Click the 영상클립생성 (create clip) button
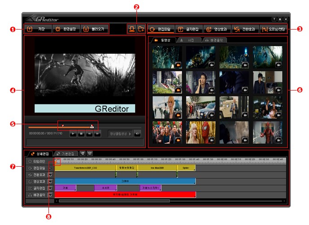 120,134
